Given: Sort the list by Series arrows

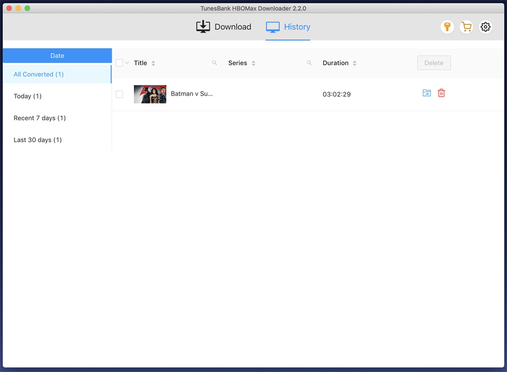Looking at the screenshot, I should tap(253, 63).
